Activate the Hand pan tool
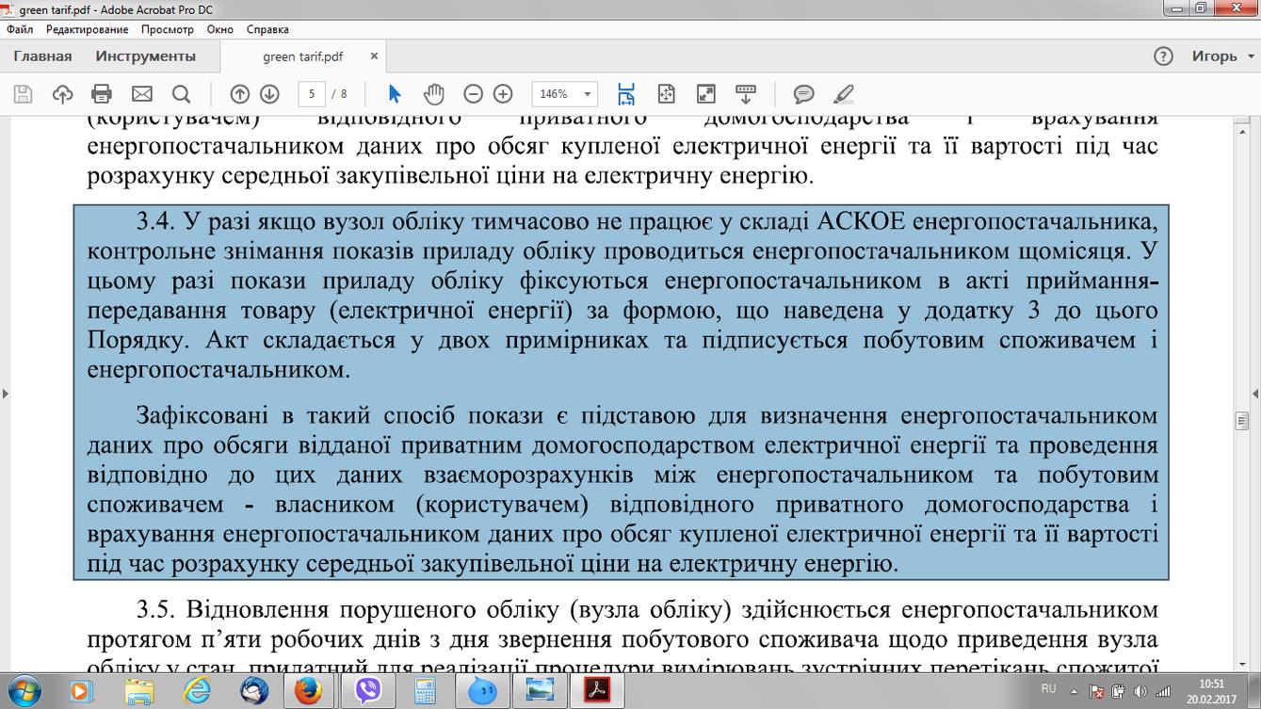This screenshot has width=1261, height=709. 433,94
